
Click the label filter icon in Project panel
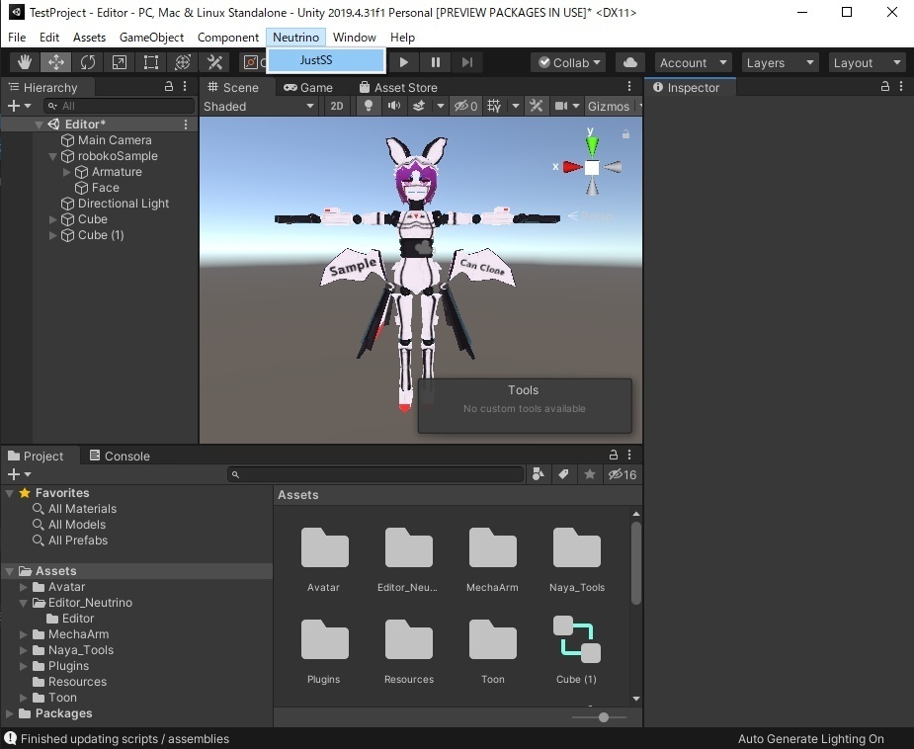tap(563, 474)
